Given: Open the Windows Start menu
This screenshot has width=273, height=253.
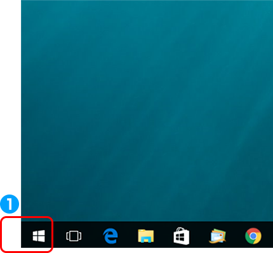Looking at the screenshot, I should click(39, 236).
